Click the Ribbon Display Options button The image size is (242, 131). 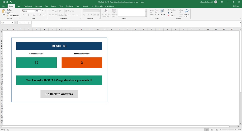coord(222,2)
